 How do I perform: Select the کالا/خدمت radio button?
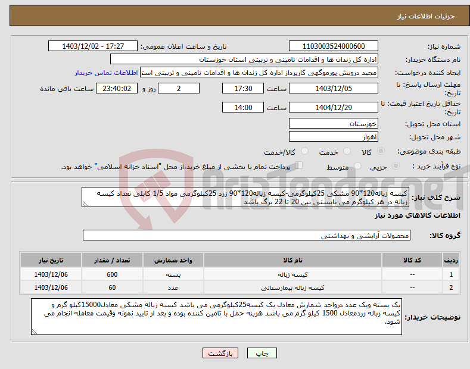304,151
